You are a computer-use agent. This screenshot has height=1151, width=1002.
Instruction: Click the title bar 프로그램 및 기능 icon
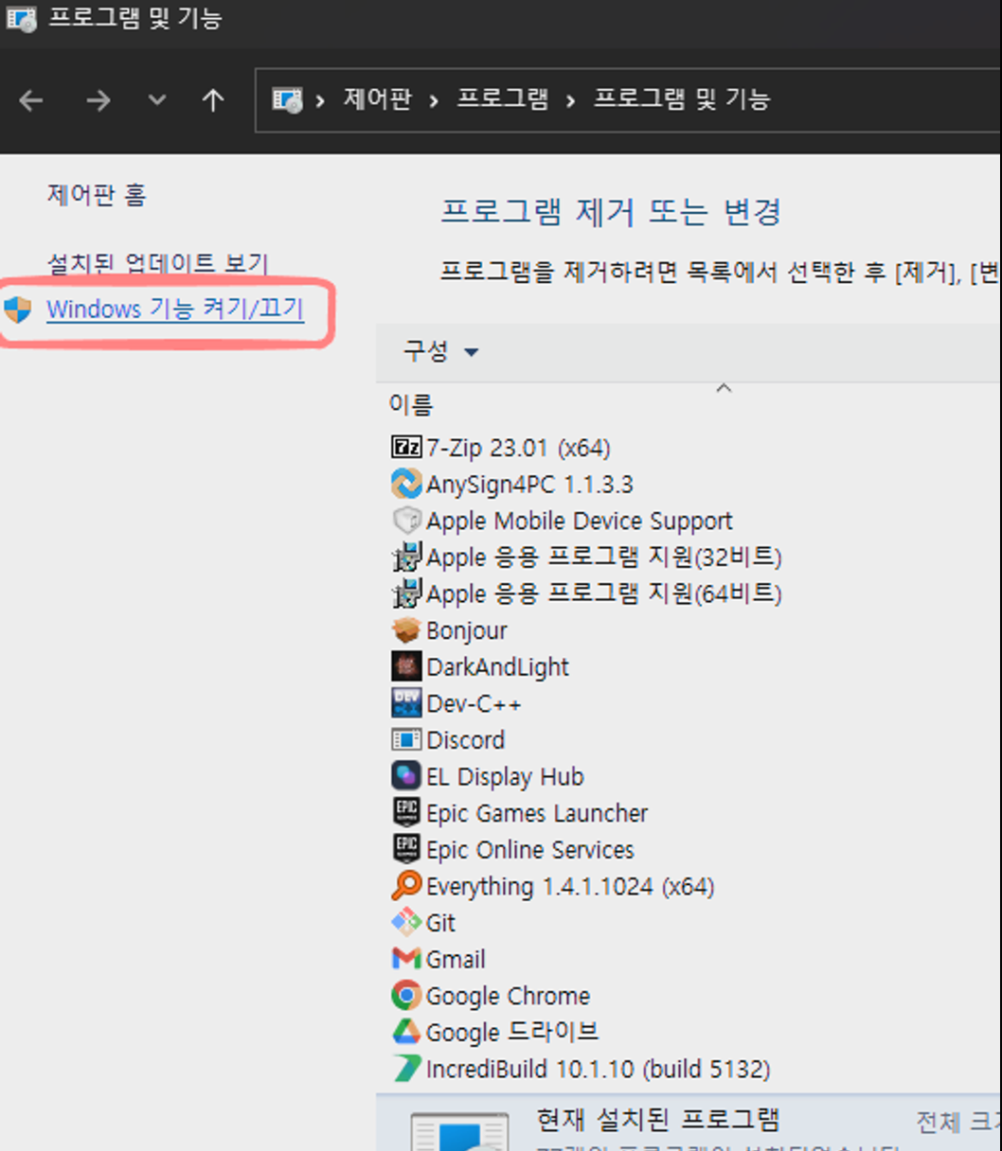pos(21,17)
